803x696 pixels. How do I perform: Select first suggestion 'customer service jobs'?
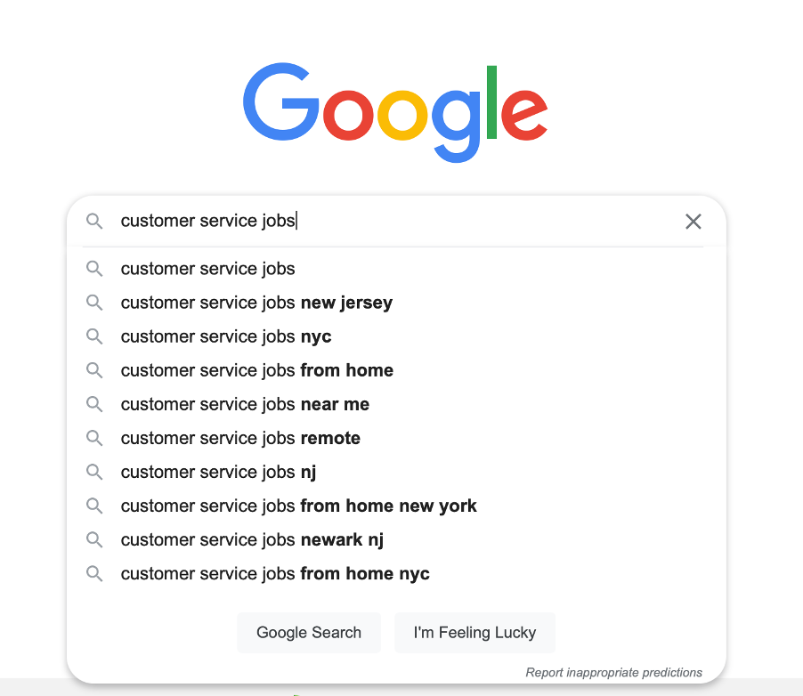(207, 269)
